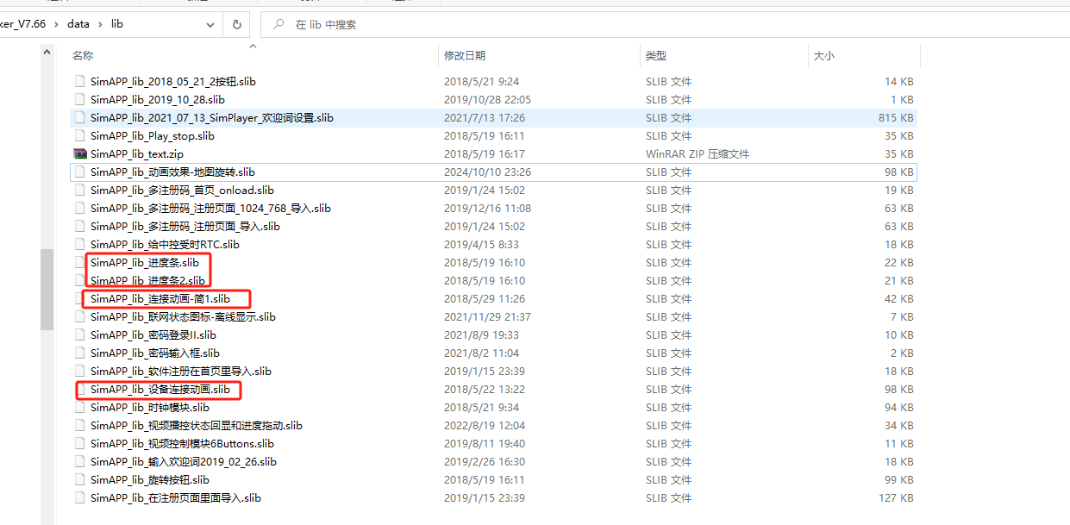Select SimAPP_lib_设备连接动画.slib file
Image resolution: width=1070 pixels, height=525 pixels.
pos(160,390)
